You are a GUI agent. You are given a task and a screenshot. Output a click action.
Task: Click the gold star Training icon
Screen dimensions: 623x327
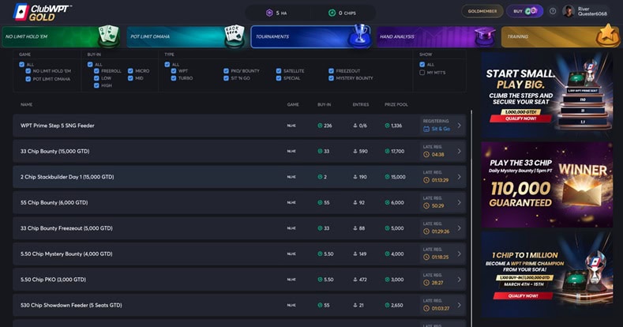607,36
